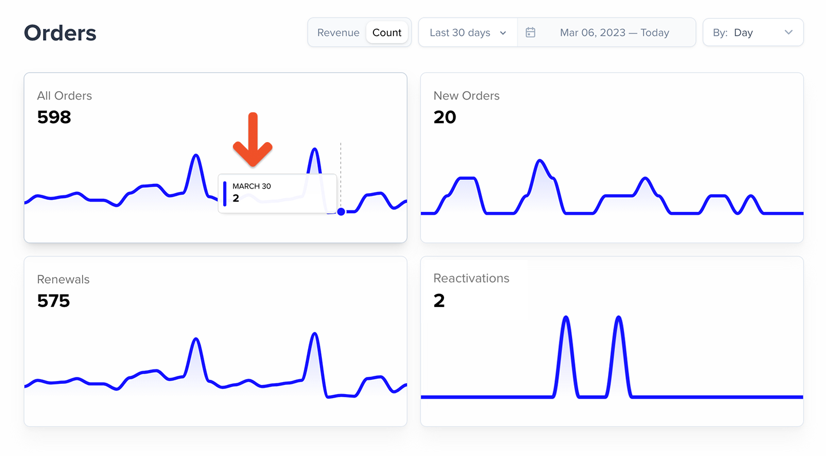826x456 pixels.
Task: Open the Last 30 days dropdown
Action: tap(467, 33)
